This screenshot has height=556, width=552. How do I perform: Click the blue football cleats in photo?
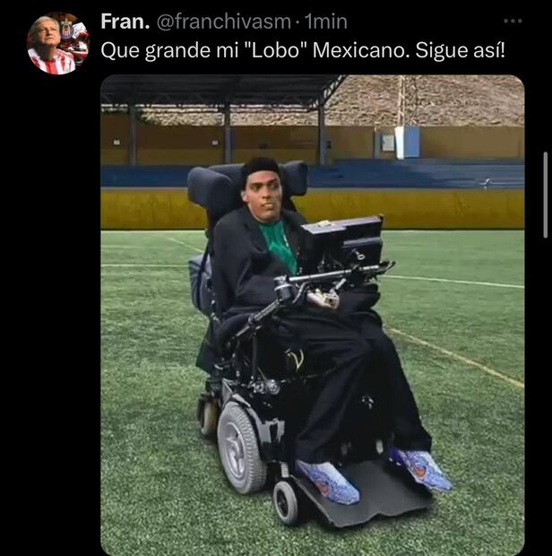373,473
